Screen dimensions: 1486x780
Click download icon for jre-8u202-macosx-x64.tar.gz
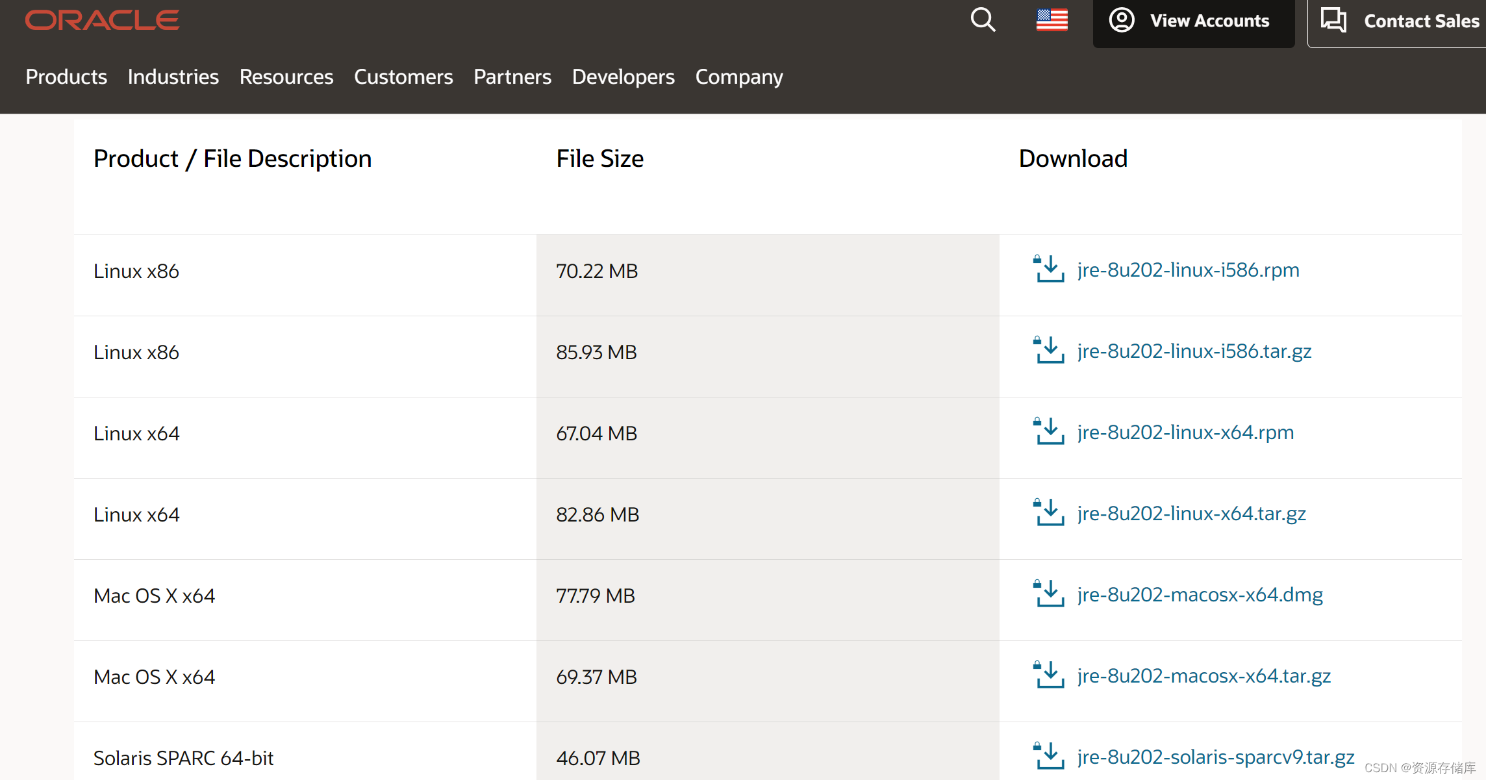[x=1048, y=675]
